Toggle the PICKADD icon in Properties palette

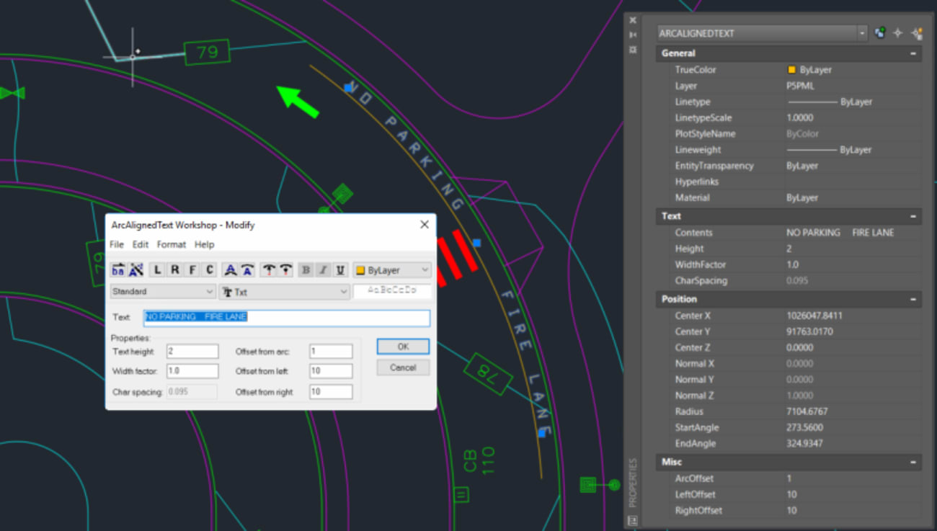click(879, 32)
